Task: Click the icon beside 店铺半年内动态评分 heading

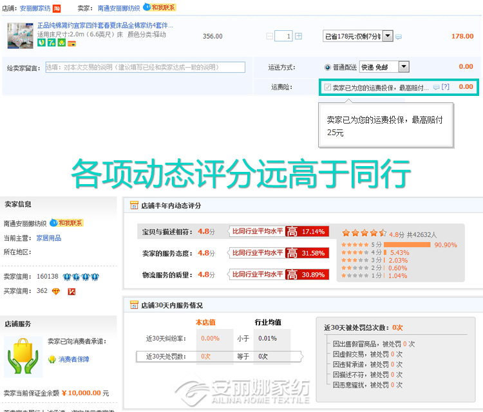Action: point(134,205)
